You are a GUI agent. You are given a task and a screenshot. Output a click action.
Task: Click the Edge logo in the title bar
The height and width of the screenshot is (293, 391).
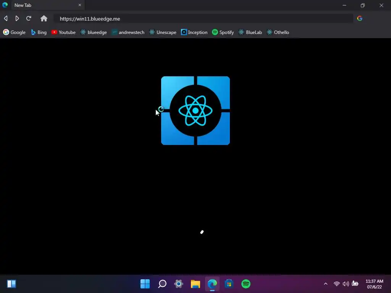pos(5,5)
